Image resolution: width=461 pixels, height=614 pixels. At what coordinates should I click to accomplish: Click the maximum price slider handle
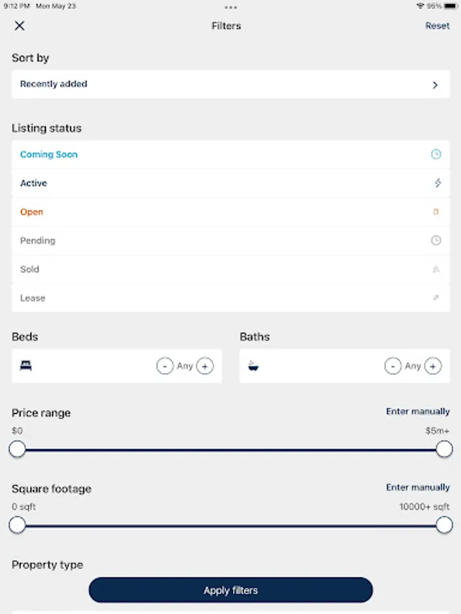[x=445, y=449]
